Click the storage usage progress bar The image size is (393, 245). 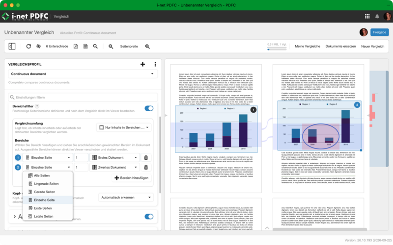(x=277, y=49)
